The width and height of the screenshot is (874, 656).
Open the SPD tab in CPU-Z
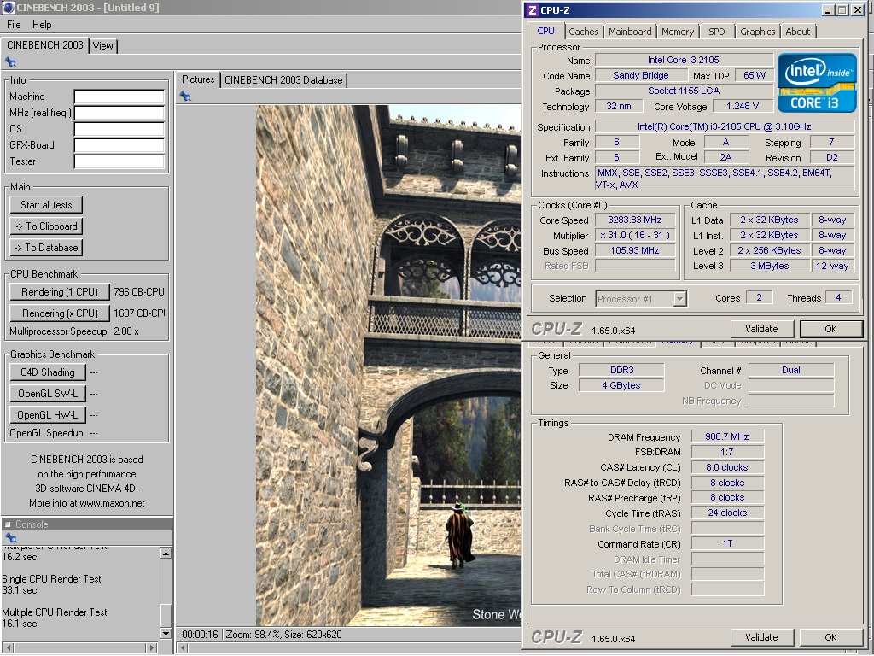[x=717, y=32]
